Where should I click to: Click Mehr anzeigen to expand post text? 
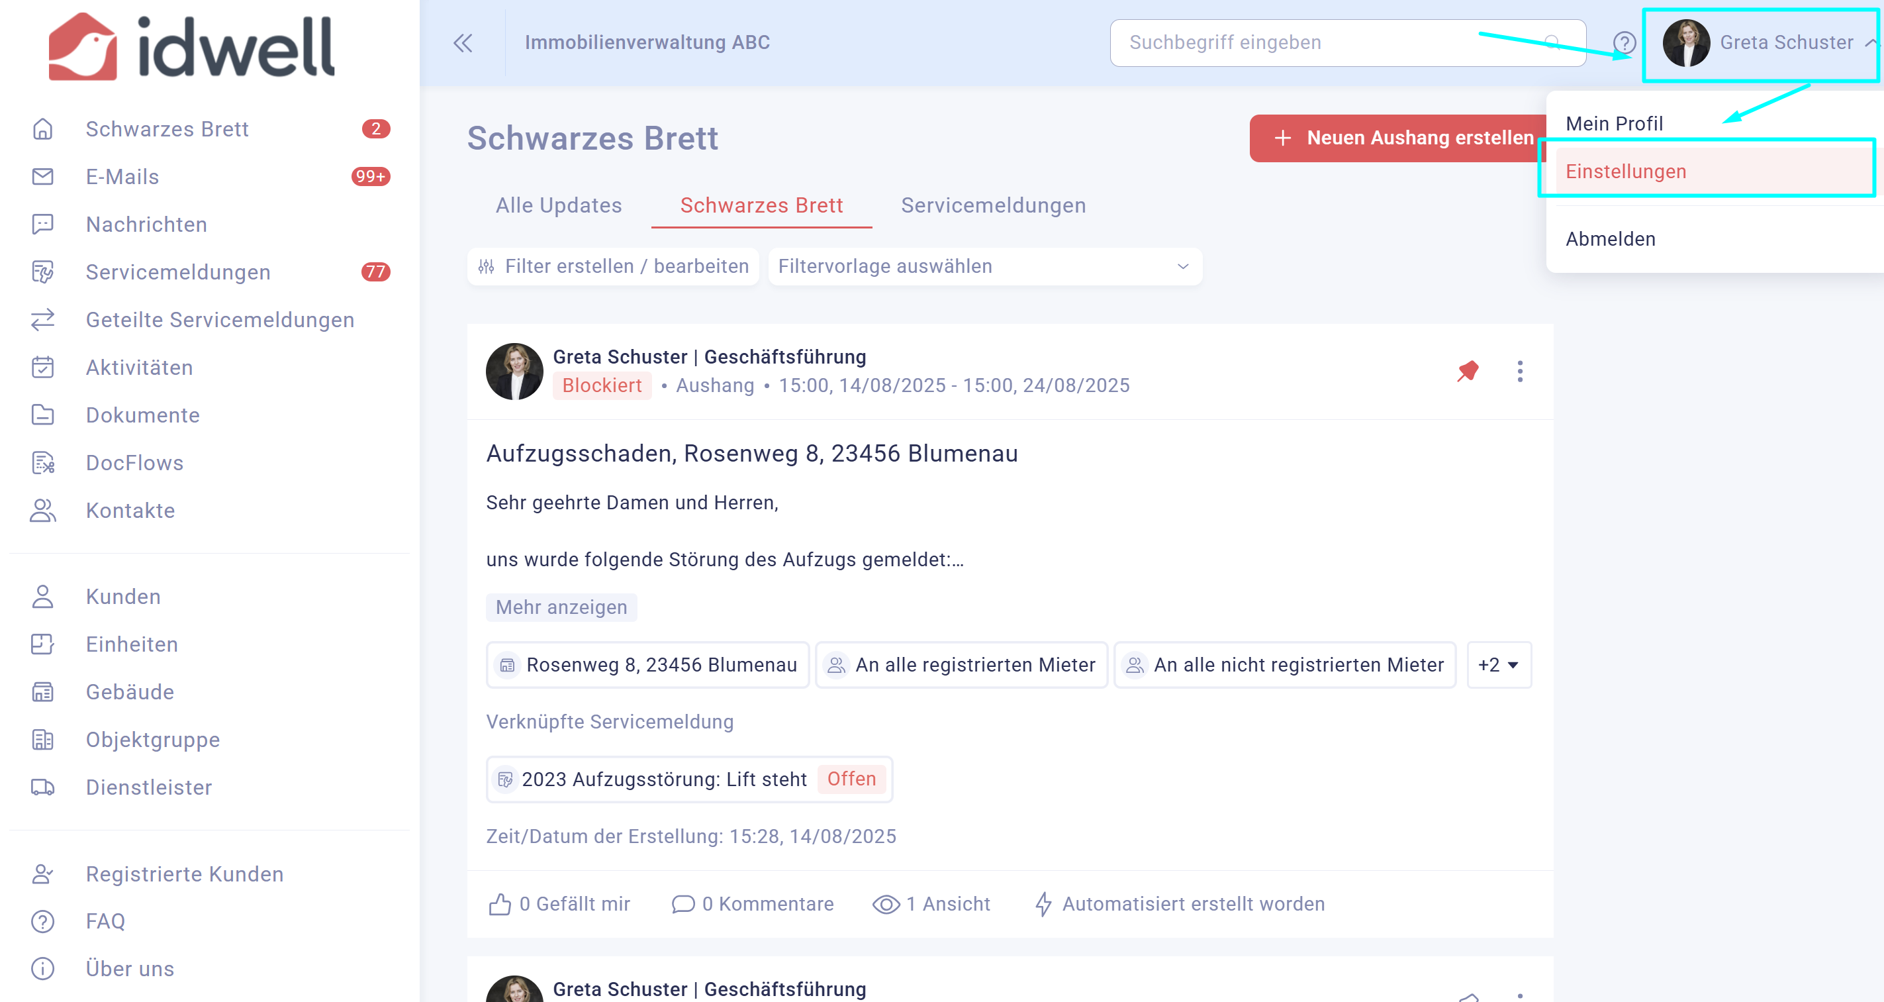[x=561, y=607]
